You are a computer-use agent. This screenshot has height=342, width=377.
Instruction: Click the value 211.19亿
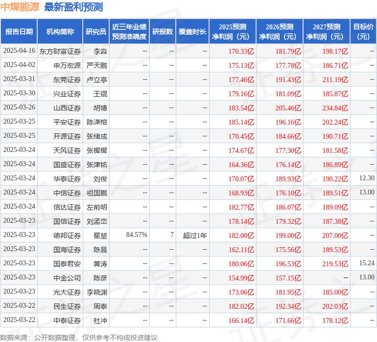[x=335, y=80]
